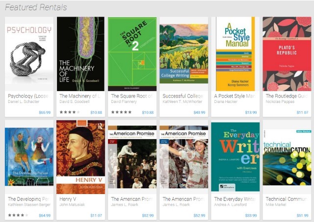Click the $33.99 Everyday Writer price
Image resolution: width=314 pixels, height=222 pixels.
pos(251,216)
